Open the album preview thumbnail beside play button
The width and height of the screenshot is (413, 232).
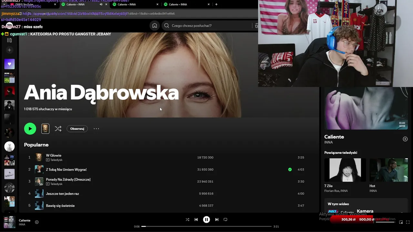click(45, 129)
